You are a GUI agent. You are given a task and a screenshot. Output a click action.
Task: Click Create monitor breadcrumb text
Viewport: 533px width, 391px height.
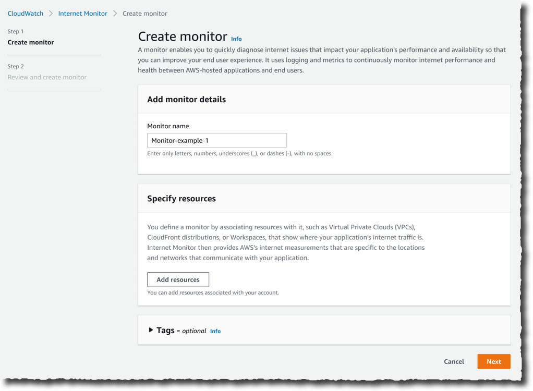[x=145, y=14]
